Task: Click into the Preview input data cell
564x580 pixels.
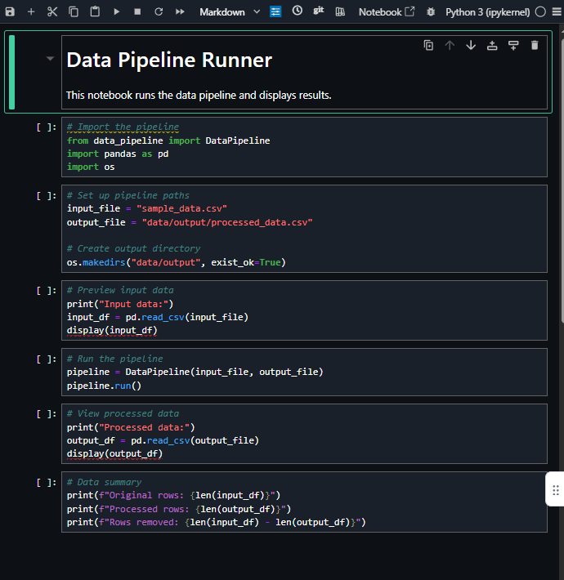Action: tap(304, 310)
